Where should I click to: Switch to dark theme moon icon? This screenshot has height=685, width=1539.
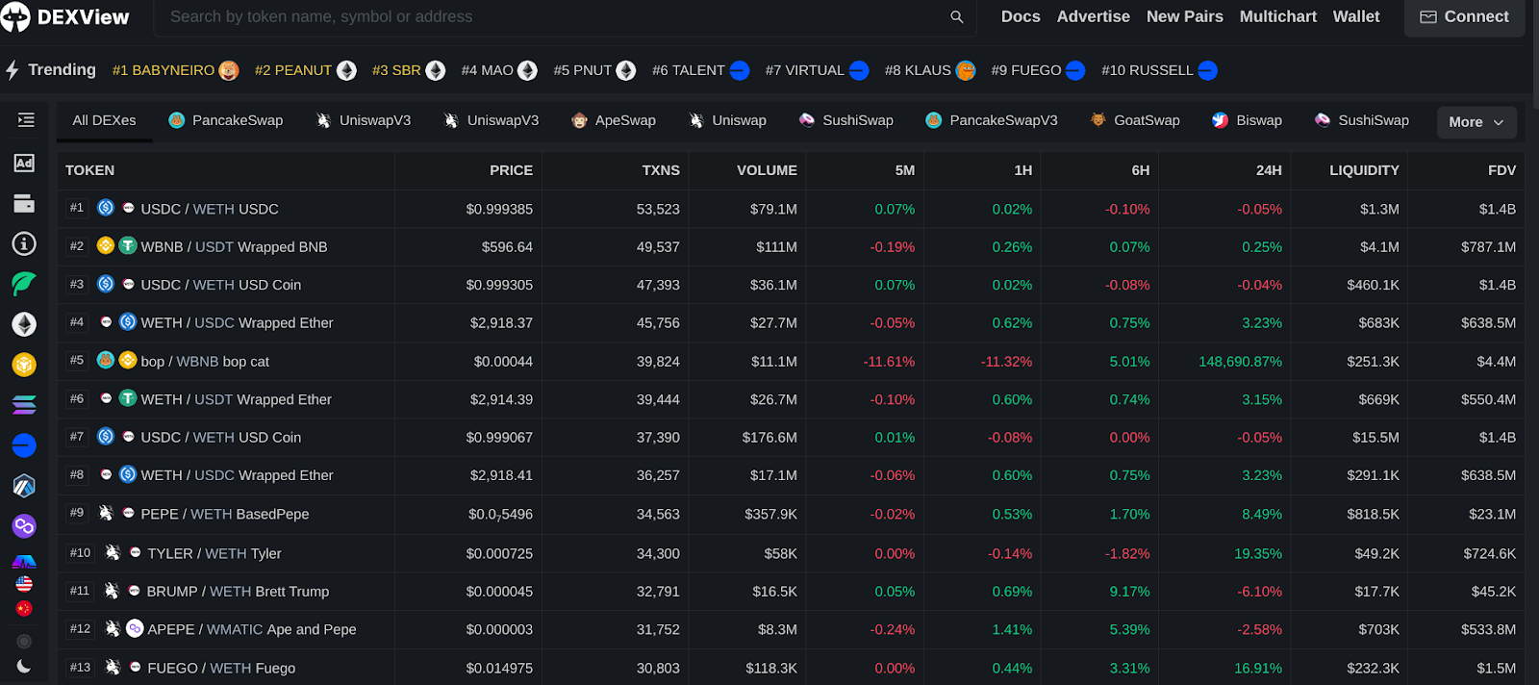(24, 666)
